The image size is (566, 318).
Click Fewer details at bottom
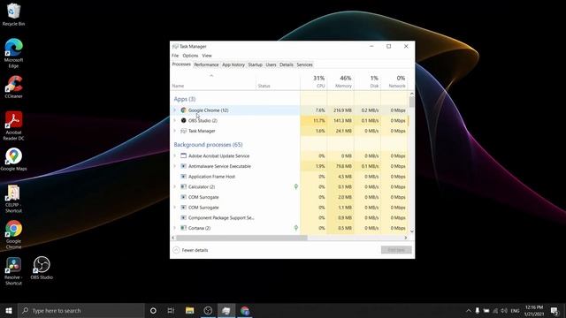(191, 250)
